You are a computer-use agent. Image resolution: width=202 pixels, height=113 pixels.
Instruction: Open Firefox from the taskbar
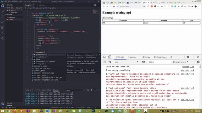point(15,111)
